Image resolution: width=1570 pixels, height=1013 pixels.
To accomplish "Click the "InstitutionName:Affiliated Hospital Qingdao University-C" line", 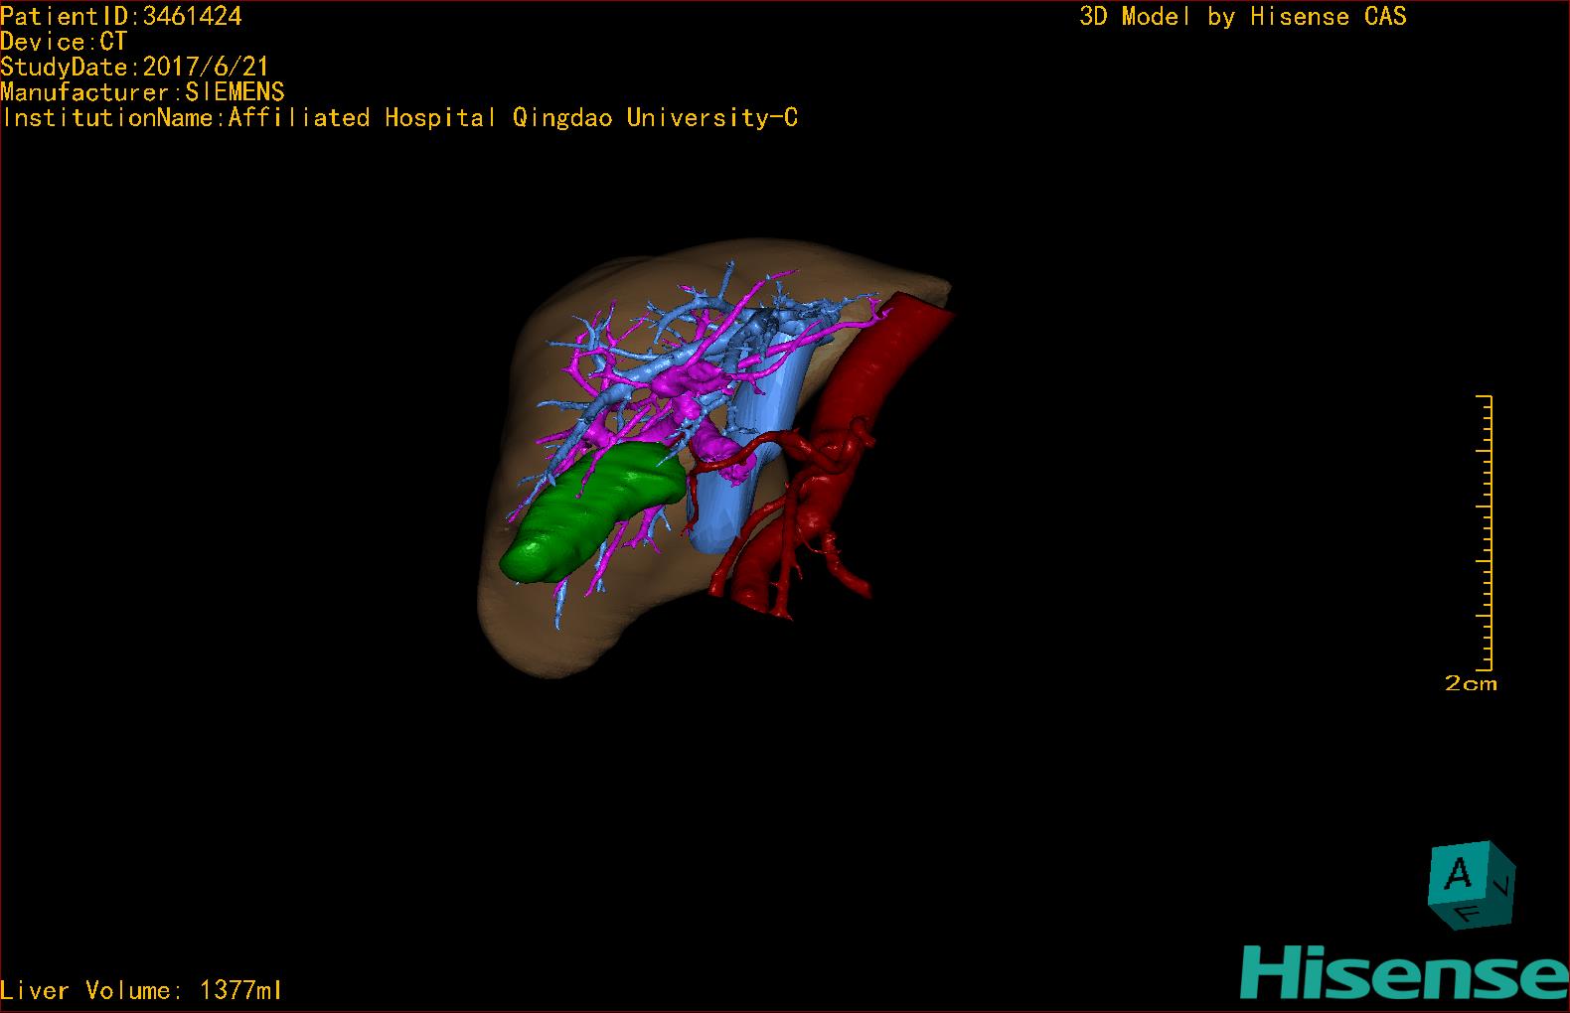I will [x=399, y=118].
